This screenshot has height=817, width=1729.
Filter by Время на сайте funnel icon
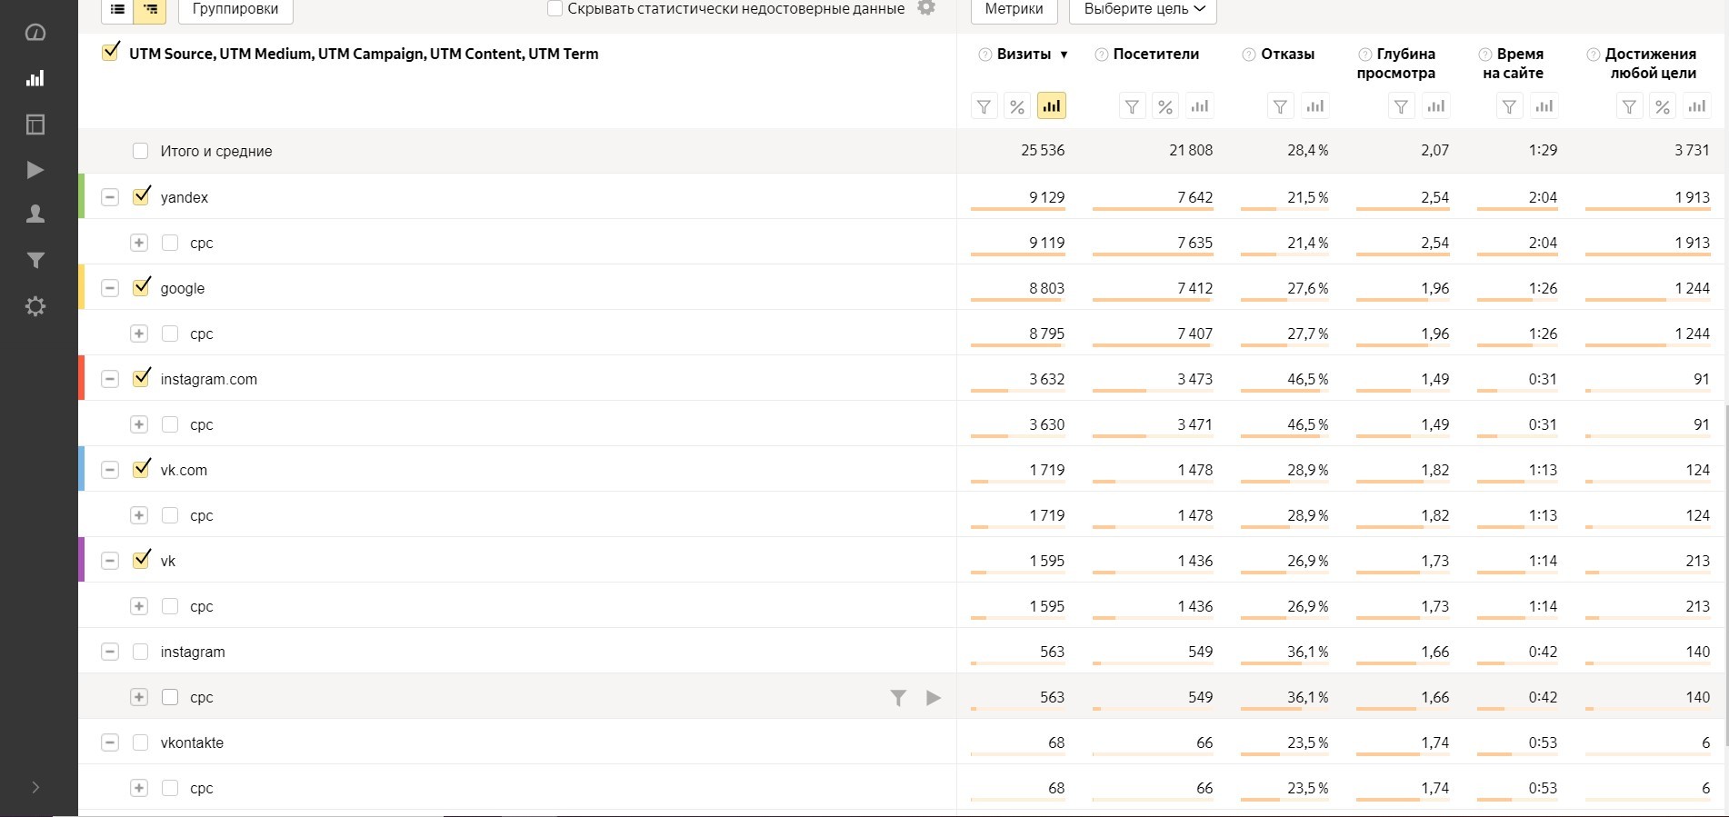1509,106
